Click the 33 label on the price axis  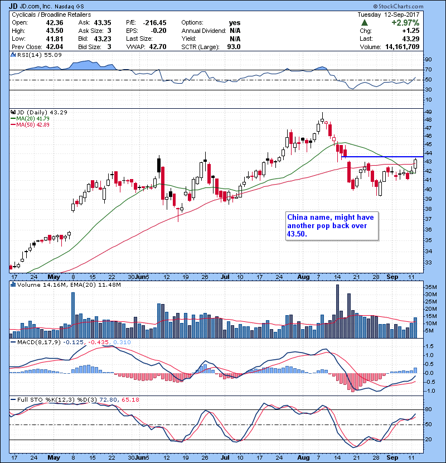428,262
